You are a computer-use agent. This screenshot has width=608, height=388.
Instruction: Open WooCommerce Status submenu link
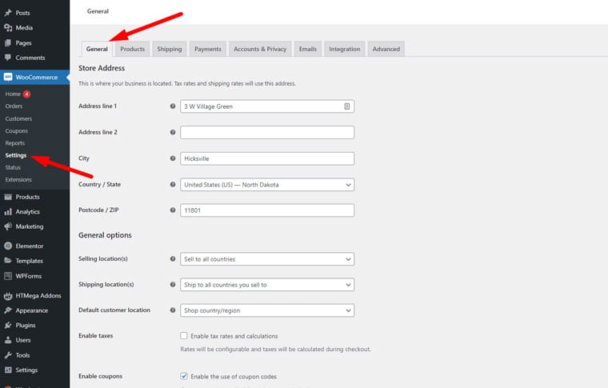(13, 167)
